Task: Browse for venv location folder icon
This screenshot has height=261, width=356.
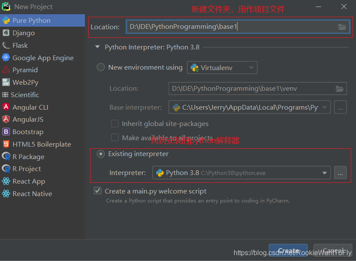Action: tap(340, 89)
